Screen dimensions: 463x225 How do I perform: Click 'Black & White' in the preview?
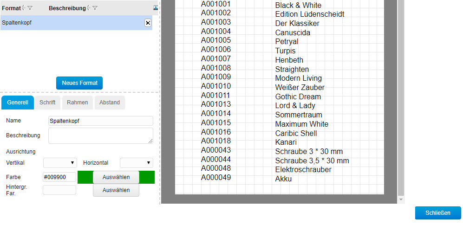(x=298, y=5)
